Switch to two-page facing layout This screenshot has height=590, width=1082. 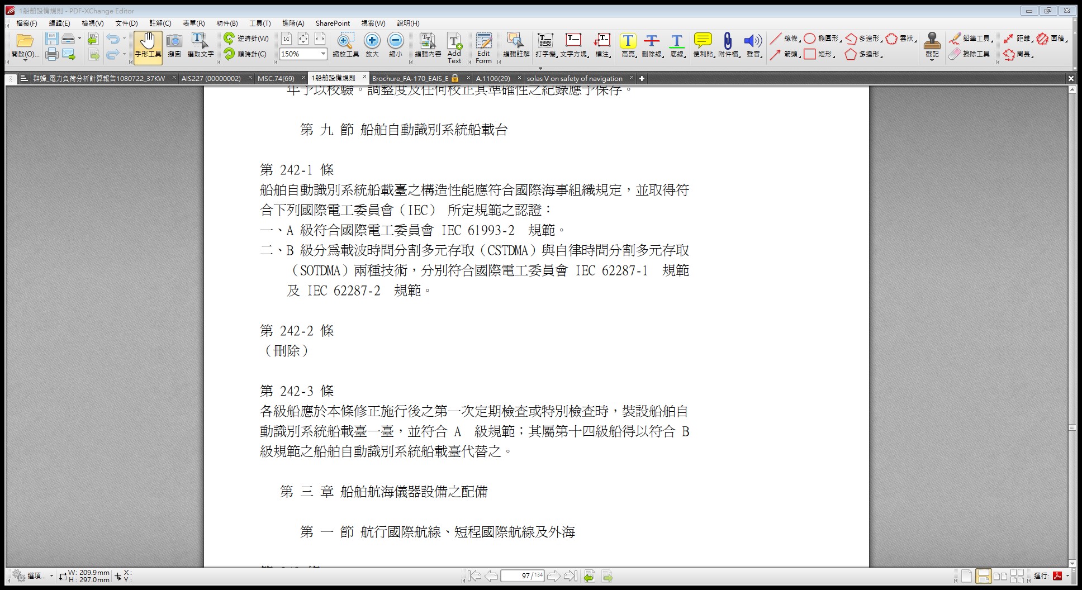click(x=1000, y=576)
